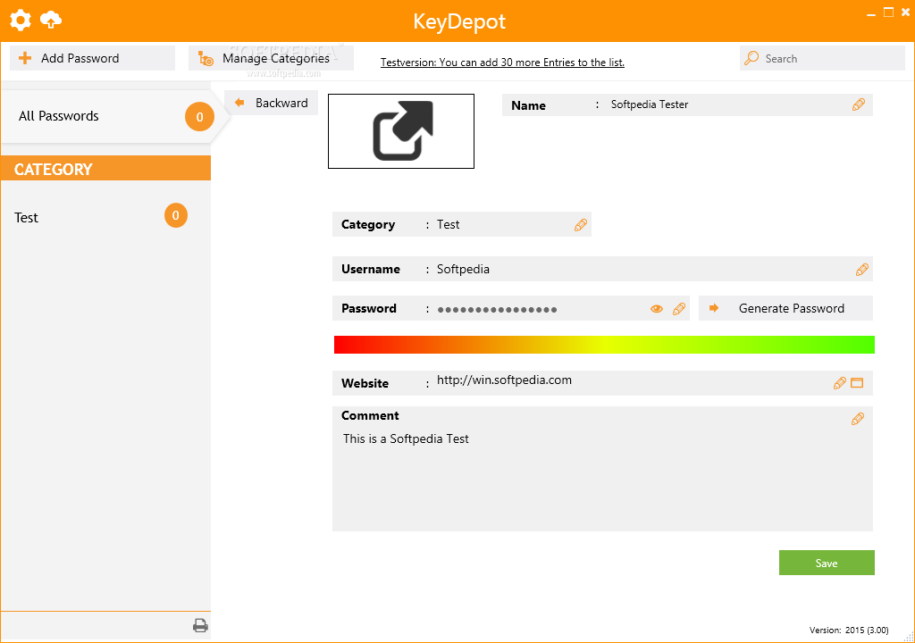
Task: Edit the Username with pencil icon
Action: 862,269
